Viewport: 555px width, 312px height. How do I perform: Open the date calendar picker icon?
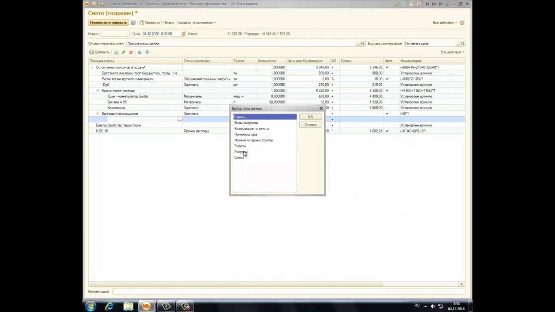pyautogui.click(x=183, y=34)
